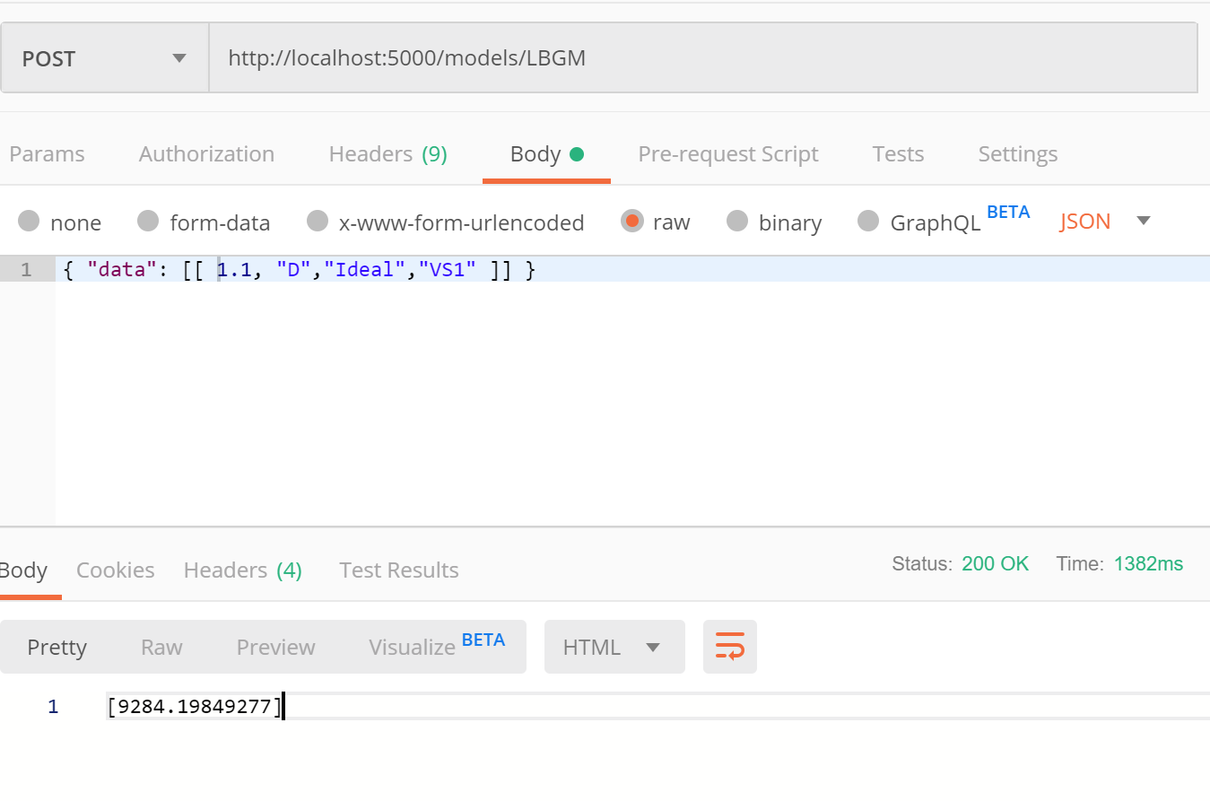
Task: Click line number 1 in the response viewer
Action: click(53, 706)
